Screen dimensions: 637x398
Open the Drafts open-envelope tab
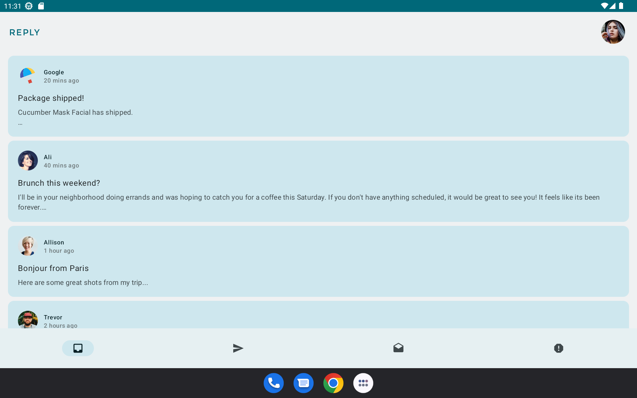pos(398,348)
